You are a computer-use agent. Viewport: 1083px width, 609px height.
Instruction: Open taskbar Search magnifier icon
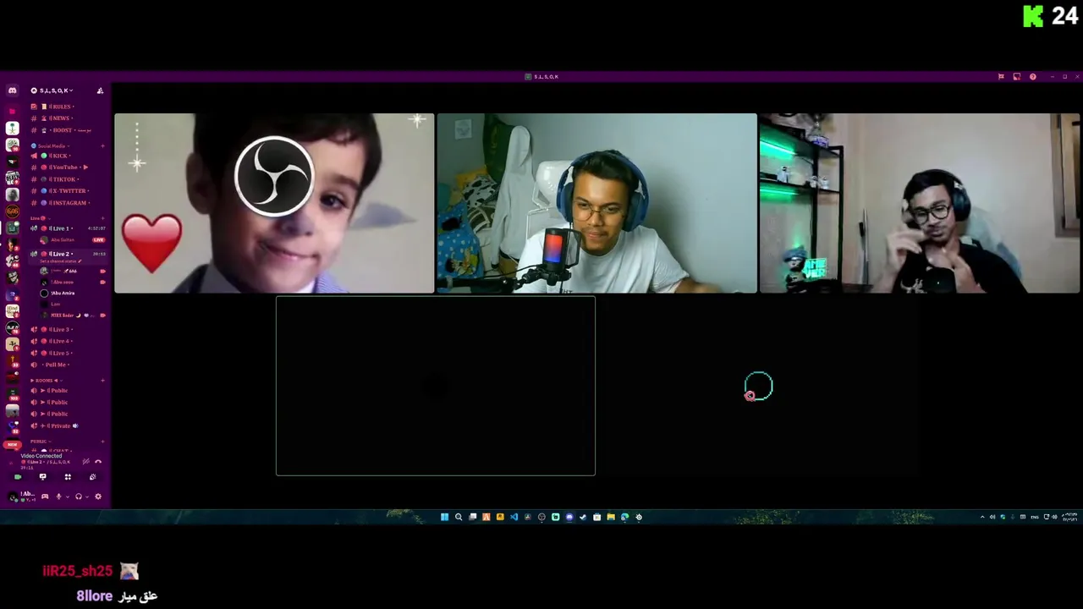tap(459, 517)
